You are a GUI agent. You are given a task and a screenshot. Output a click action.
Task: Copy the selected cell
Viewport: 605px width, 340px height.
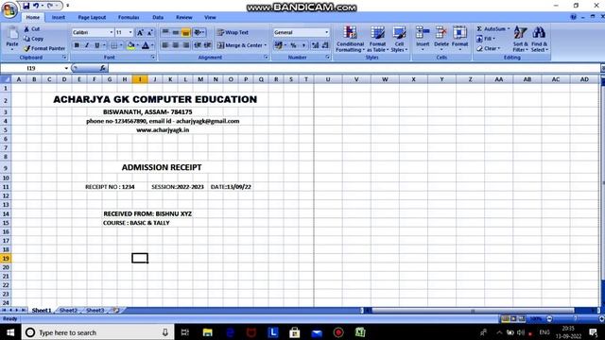click(33, 39)
